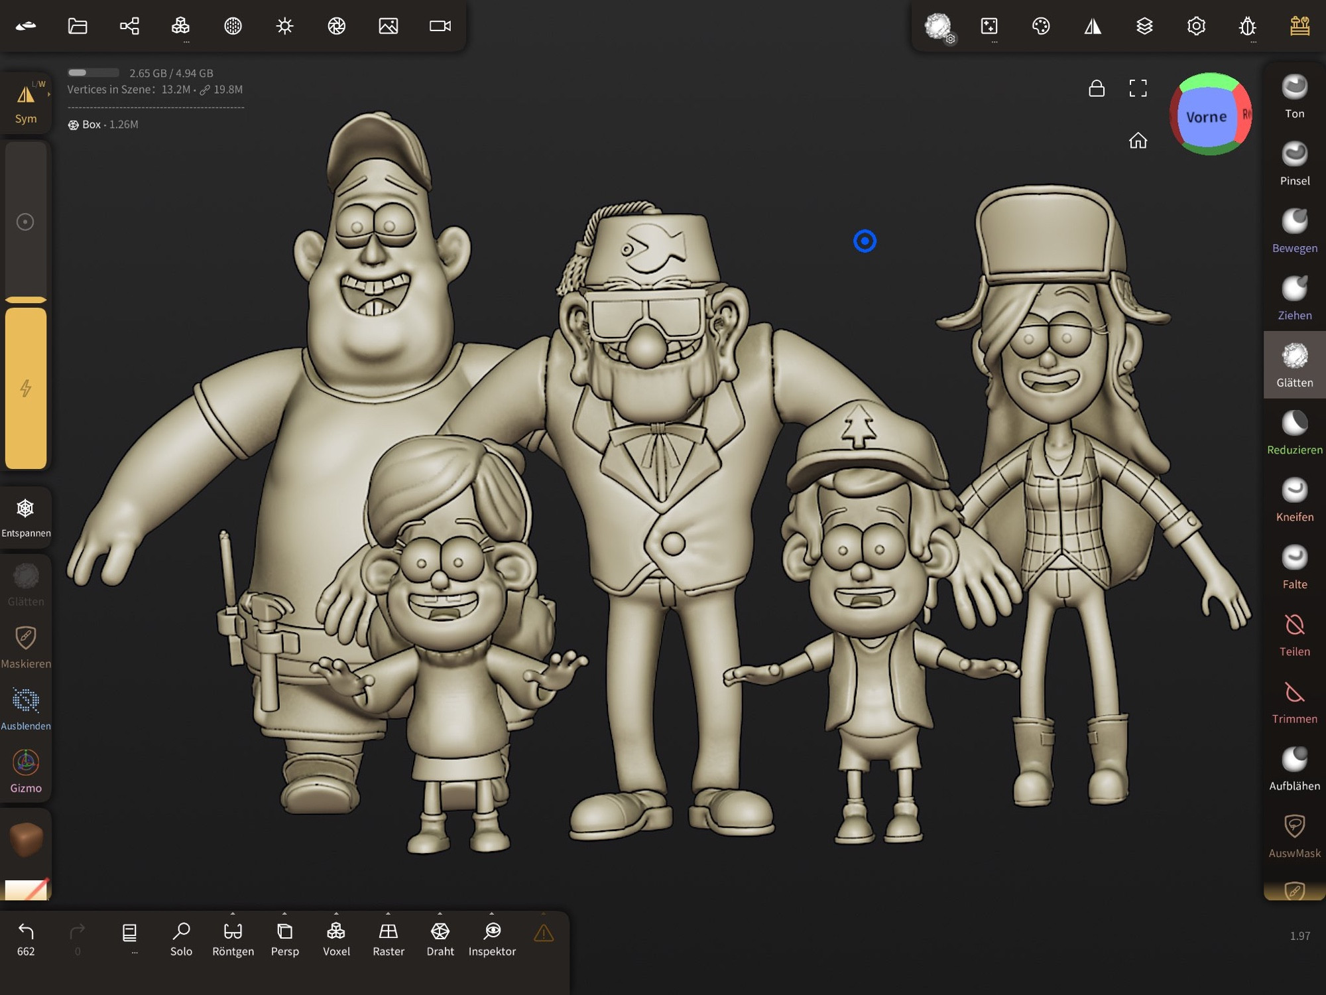
Task: Click the warning triangle icon
Action: [544, 933]
